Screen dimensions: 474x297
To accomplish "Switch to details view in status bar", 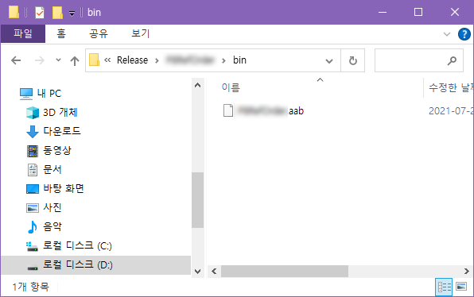I will 444,287.
